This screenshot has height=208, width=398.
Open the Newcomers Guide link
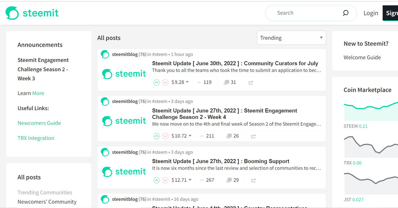tap(39, 123)
